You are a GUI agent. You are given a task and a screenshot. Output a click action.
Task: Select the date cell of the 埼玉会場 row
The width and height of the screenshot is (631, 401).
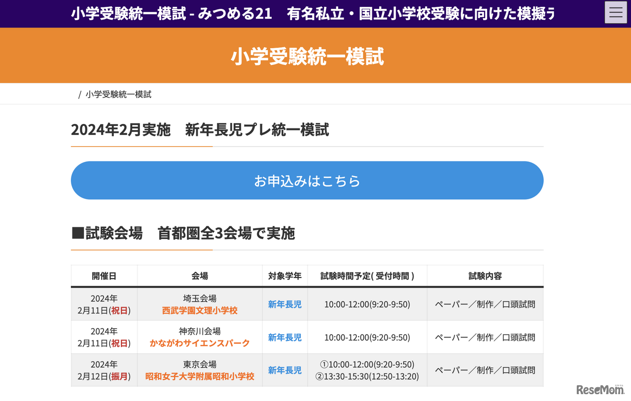pos(104,305)
